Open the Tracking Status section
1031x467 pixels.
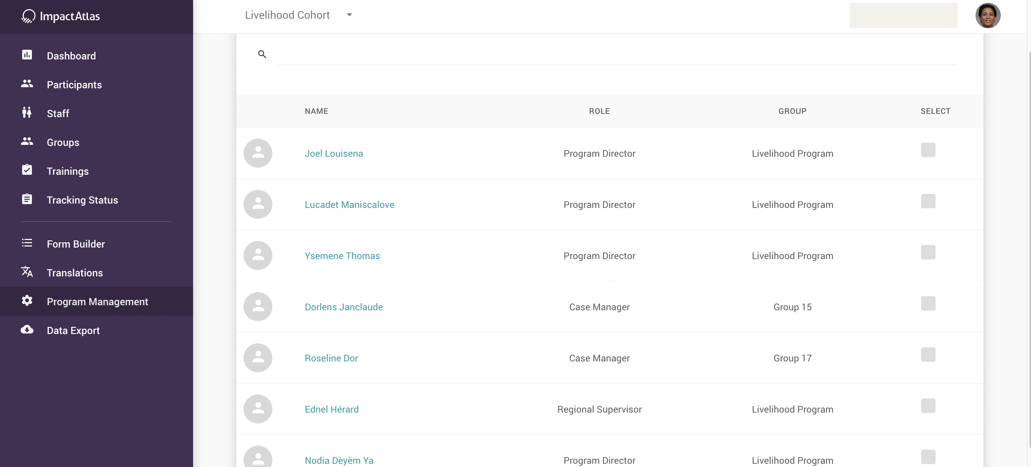pos(82,200)
